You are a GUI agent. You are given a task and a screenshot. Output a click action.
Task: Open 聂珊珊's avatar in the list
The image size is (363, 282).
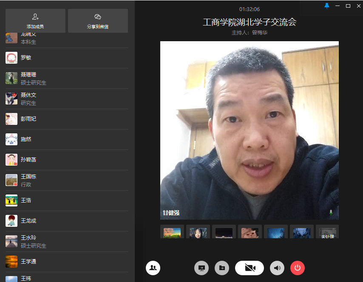point(11,78)
